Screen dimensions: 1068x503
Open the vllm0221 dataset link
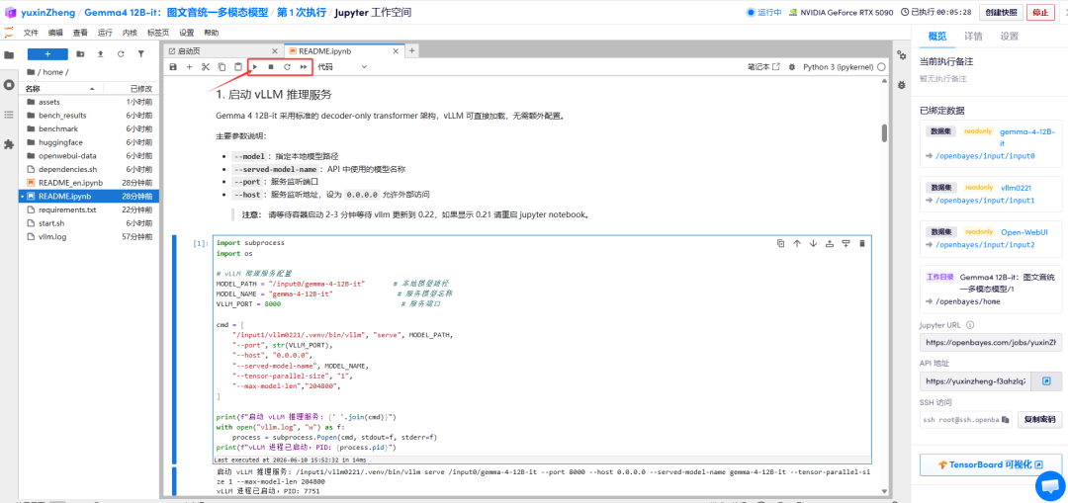pyautogui.click(x=1017, y=187)
